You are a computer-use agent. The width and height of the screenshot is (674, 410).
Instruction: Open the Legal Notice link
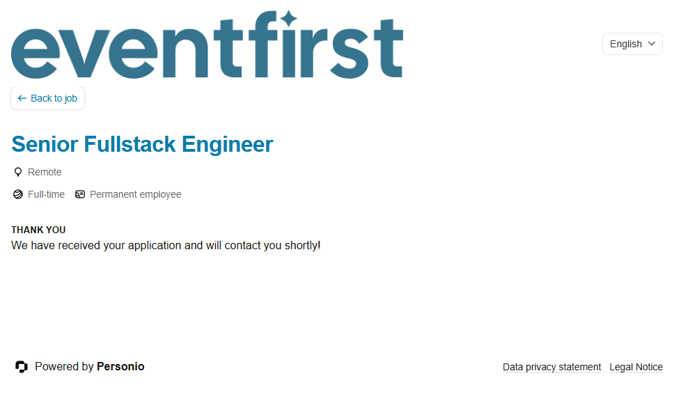[636, 368]
